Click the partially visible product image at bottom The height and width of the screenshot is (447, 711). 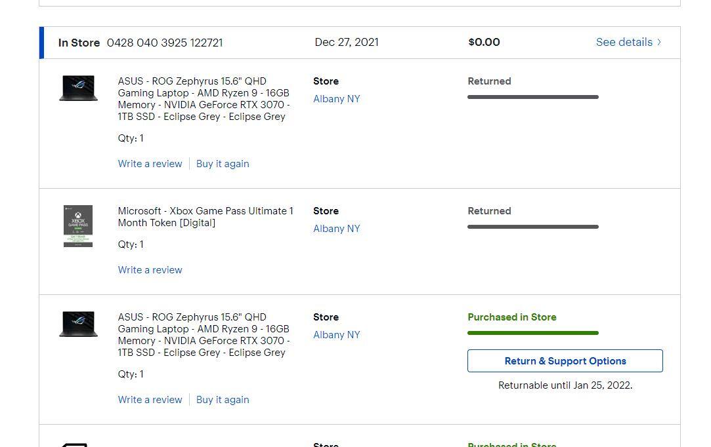78,443
